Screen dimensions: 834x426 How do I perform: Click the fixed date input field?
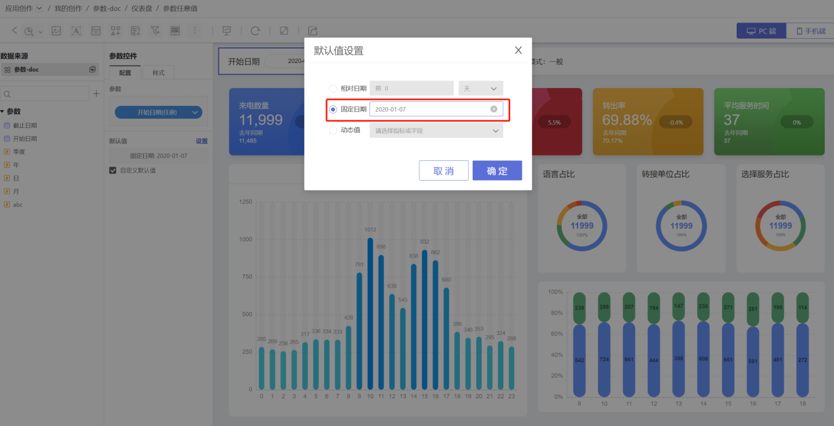tap(429, 109)
